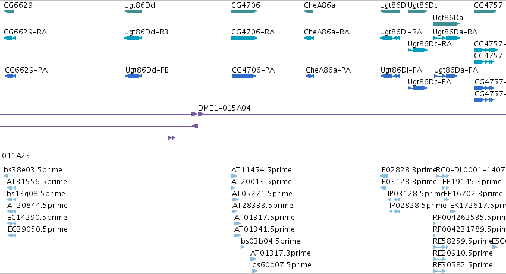Select the Ugt86Dd gene label
Screen dimensions: 506x274
[x=139, y=5]
